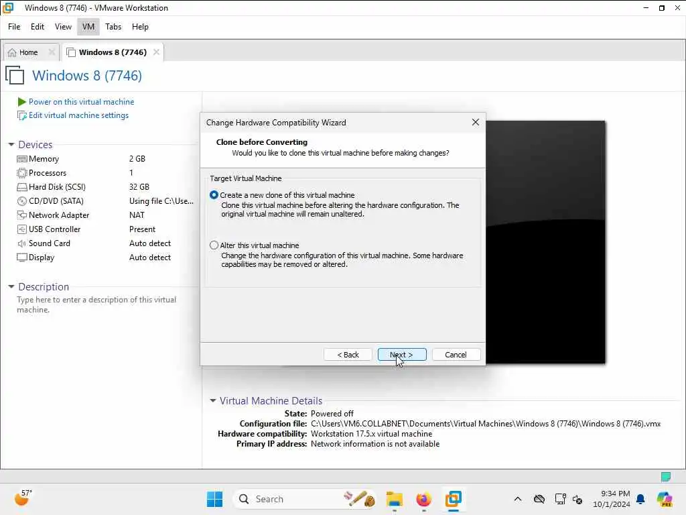686x515 pixels.
Task: Open the Edit menu
Action: click(38, 27)
